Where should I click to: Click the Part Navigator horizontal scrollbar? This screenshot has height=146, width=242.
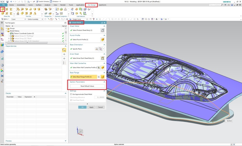tap(27, 43)
